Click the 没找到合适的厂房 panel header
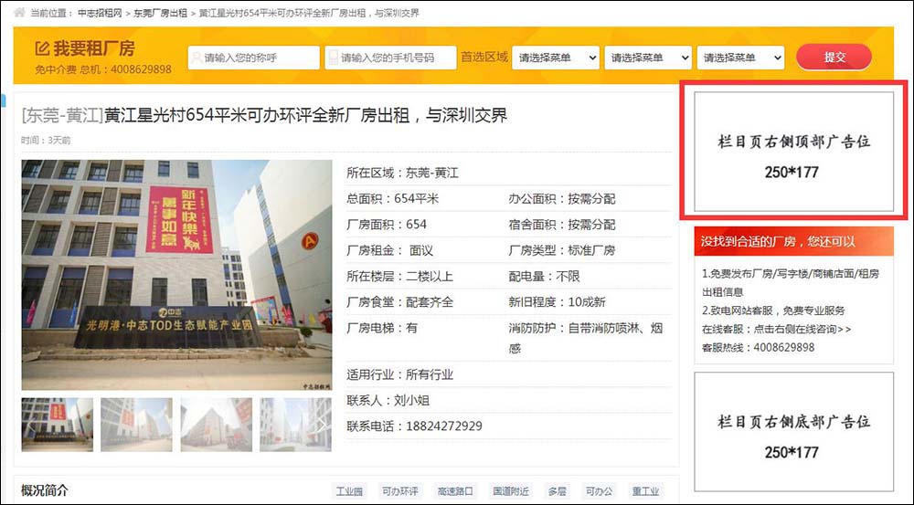Viewport: 914px width, 505px height. (x=793, y=241)
